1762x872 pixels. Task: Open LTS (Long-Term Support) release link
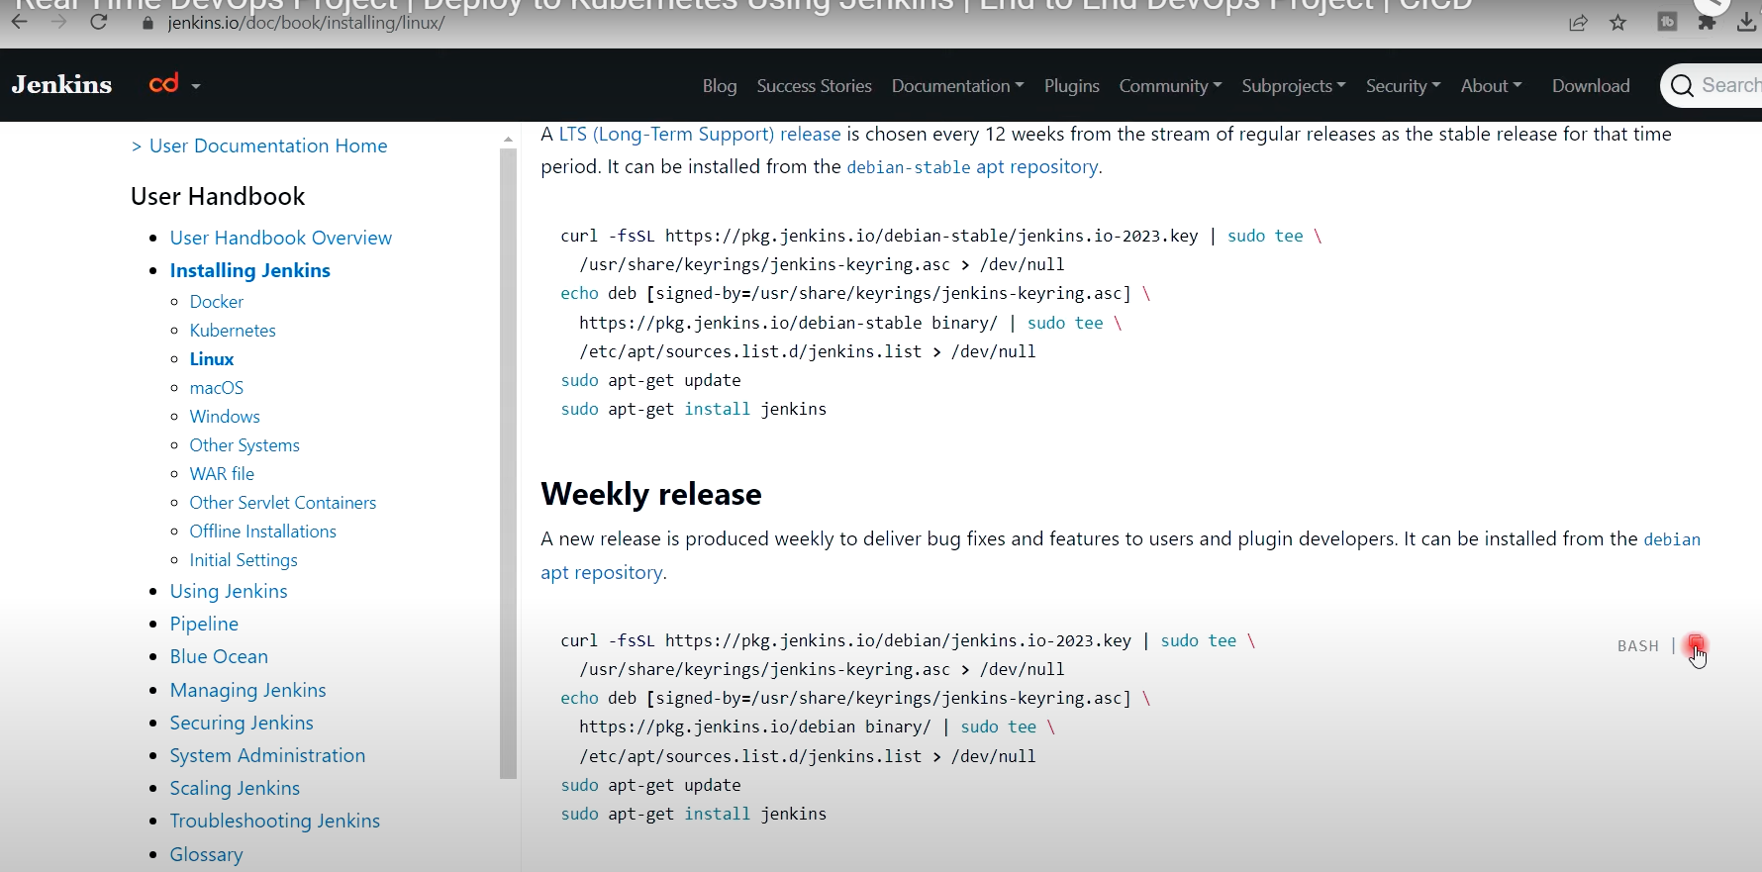point(700,134)
